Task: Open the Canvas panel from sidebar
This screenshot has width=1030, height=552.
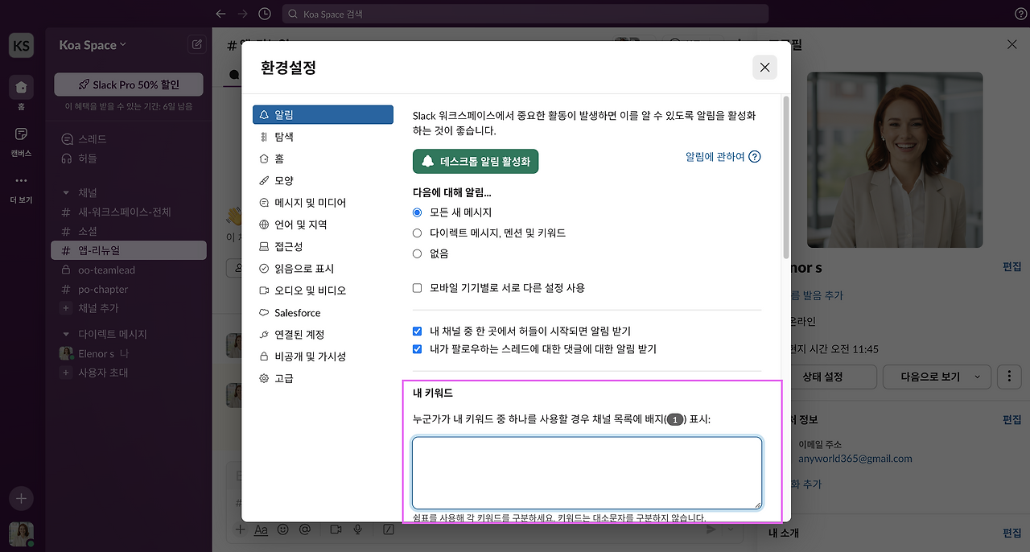Action: pos(21,134)
